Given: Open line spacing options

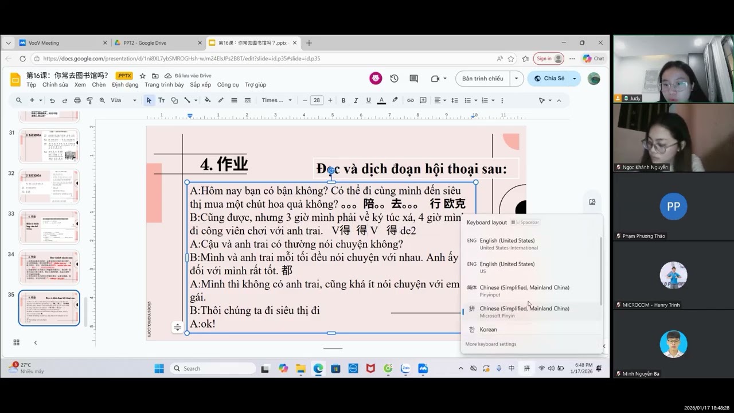Looking at the screenshot, I should tap(455, 100).
